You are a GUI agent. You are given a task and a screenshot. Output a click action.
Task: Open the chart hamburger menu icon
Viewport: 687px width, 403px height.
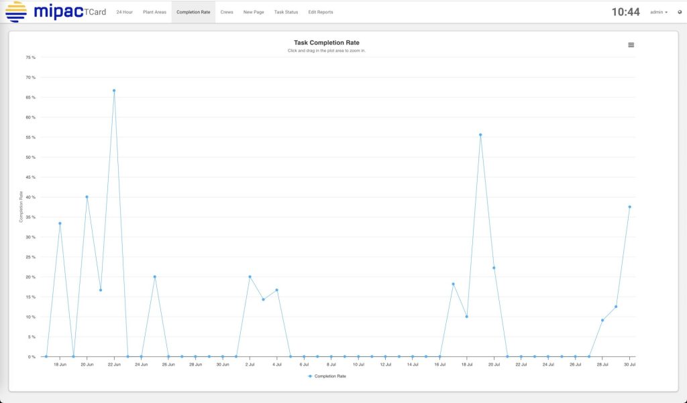pyautogui.click(x=631, y=45)
